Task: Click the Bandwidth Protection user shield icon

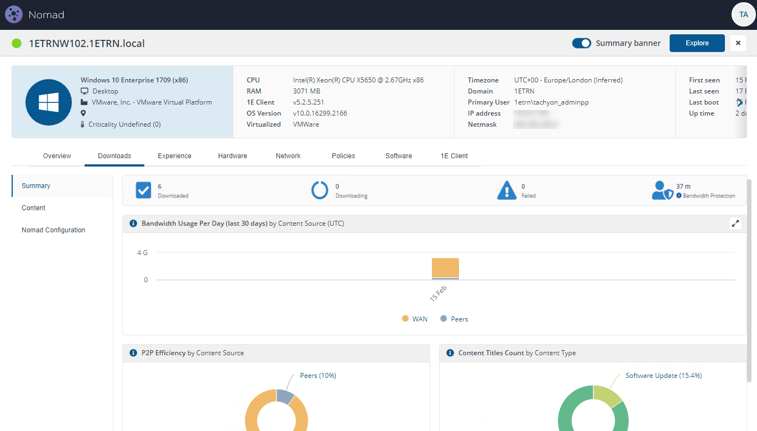Action: (x=662, y=190)
